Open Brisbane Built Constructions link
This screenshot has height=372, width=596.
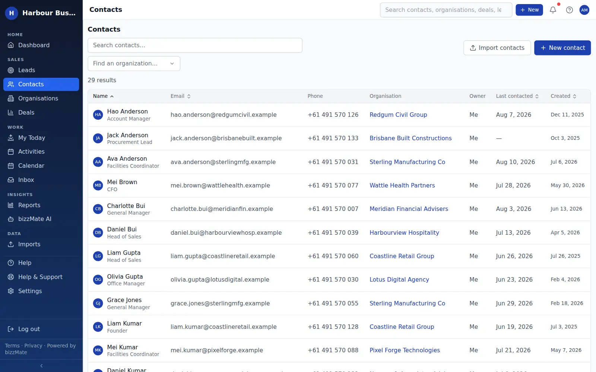(x=410, y=138)
